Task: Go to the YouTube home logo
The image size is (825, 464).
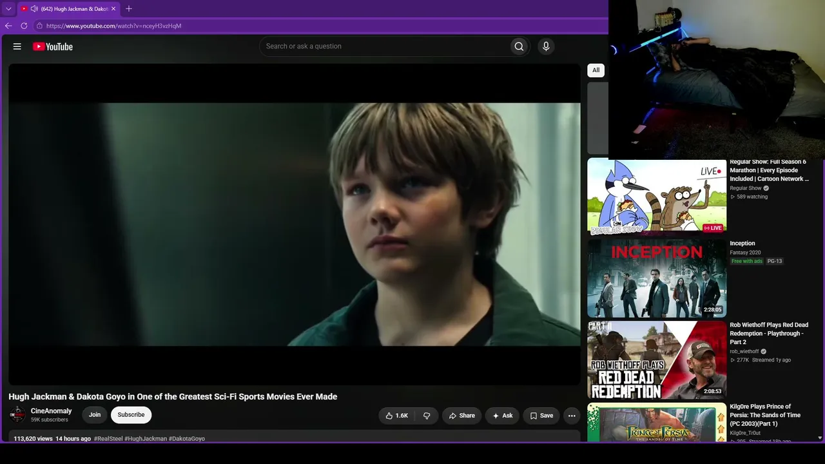Action: (53, 46)
